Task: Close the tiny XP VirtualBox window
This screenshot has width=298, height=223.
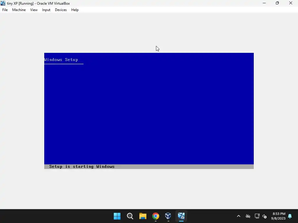Action: coord(291,3)
